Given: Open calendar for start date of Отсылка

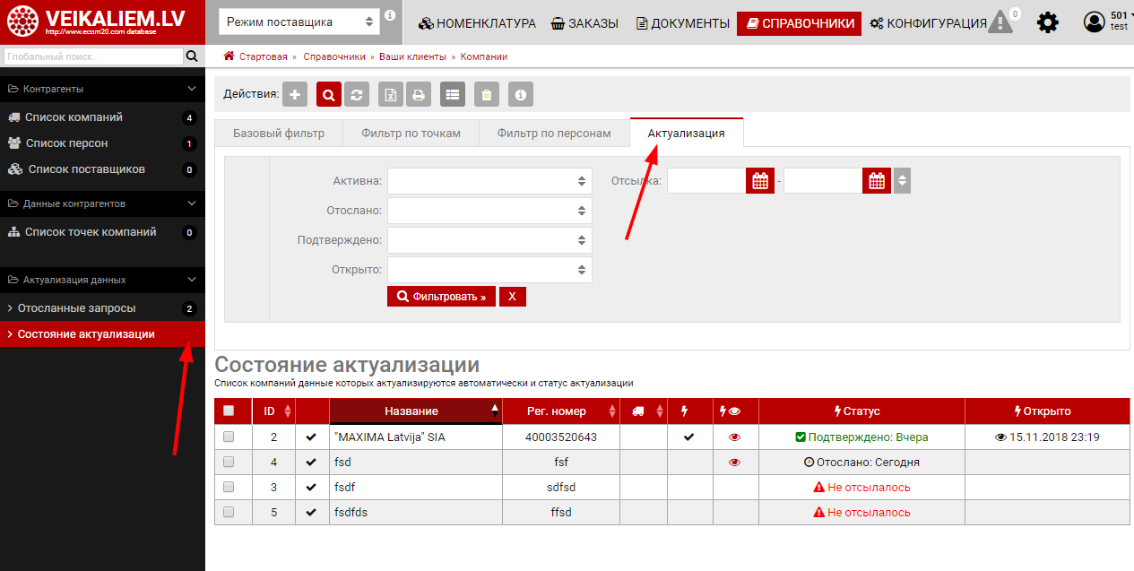Looking at the screenshot, I should (x=760, y=180).
